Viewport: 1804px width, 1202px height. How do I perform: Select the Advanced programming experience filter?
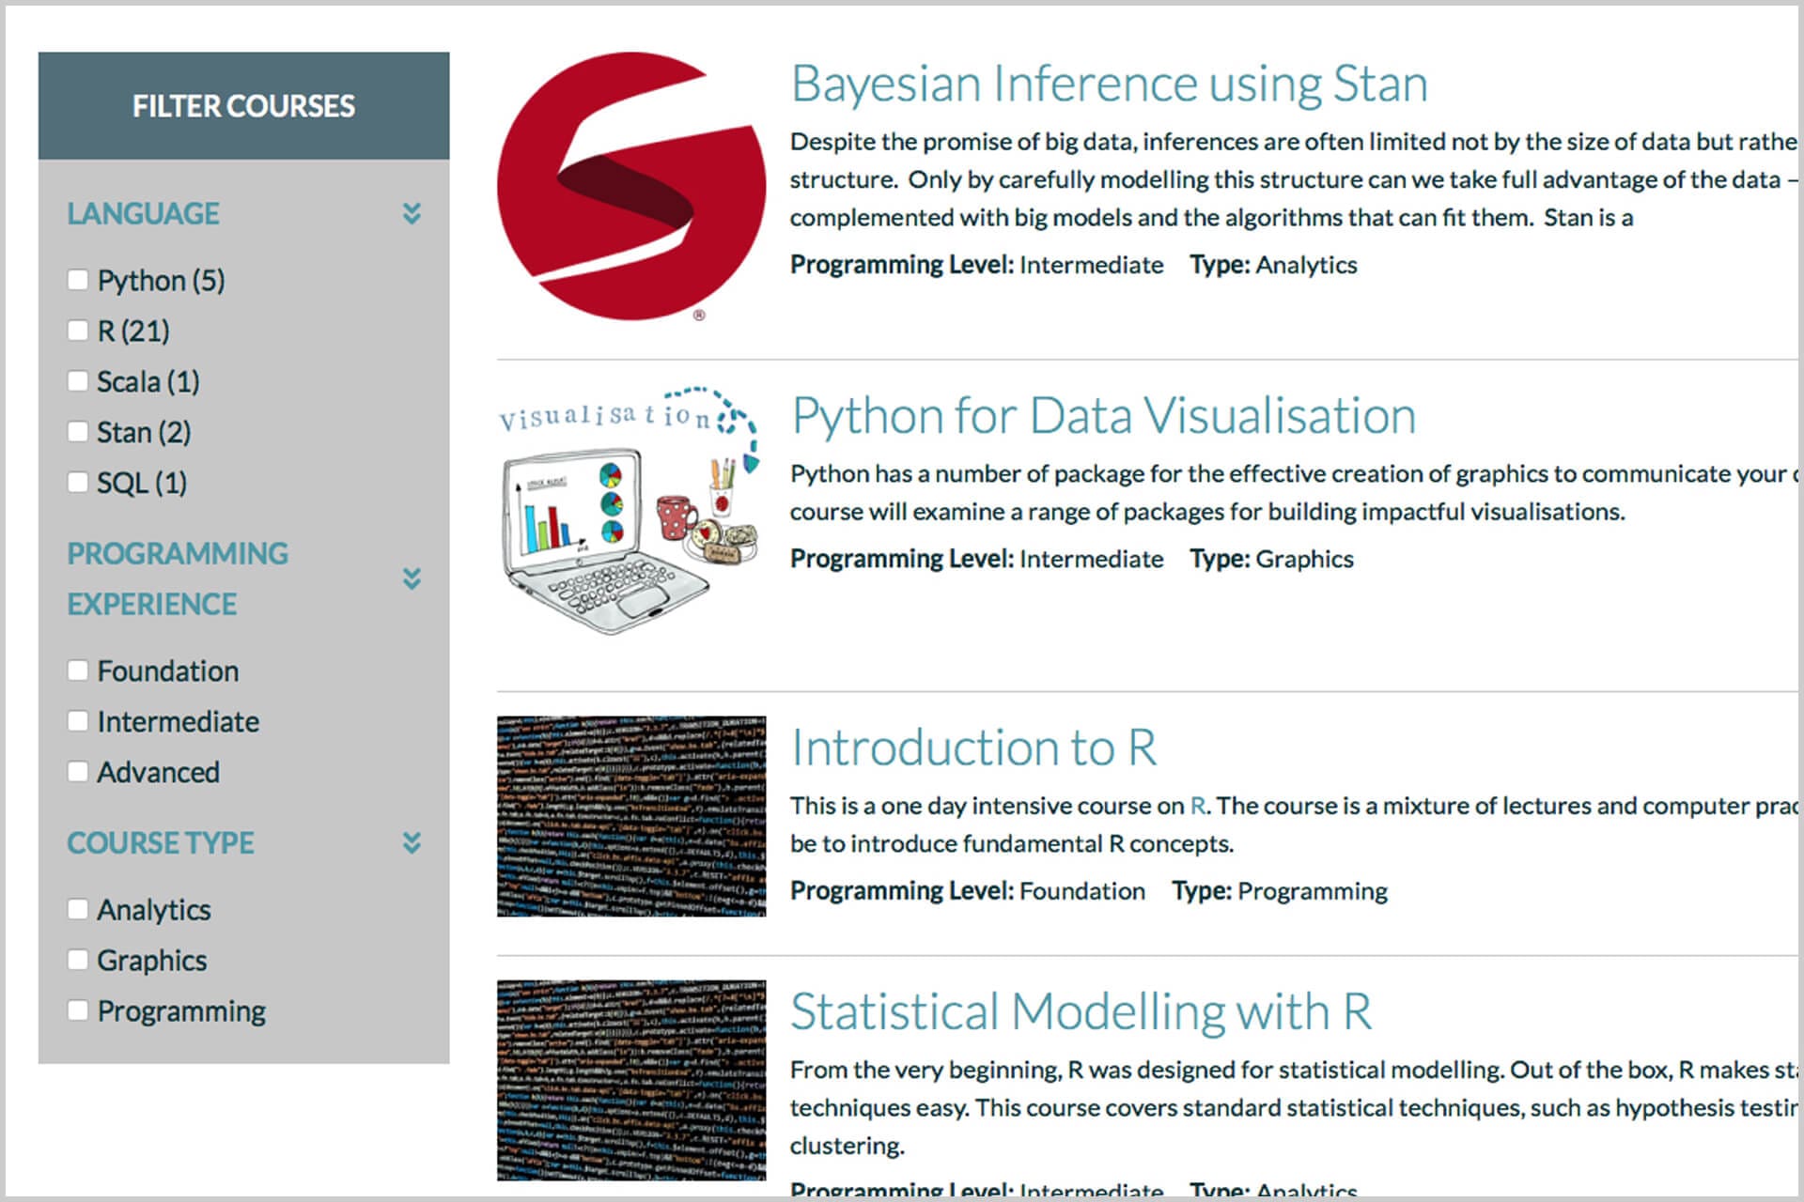point(78,770)
